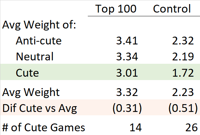Click the Avg Weight of: label cell

39,25
